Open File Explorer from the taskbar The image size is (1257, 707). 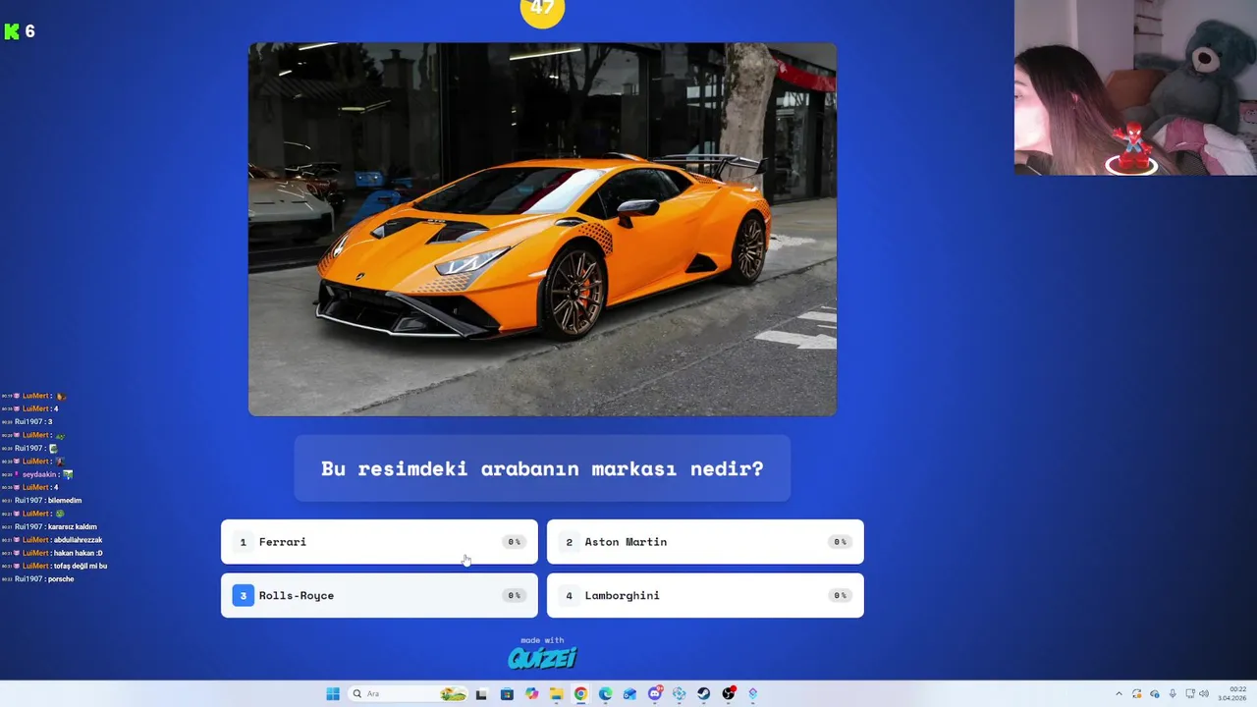click(x=556, y=693)
